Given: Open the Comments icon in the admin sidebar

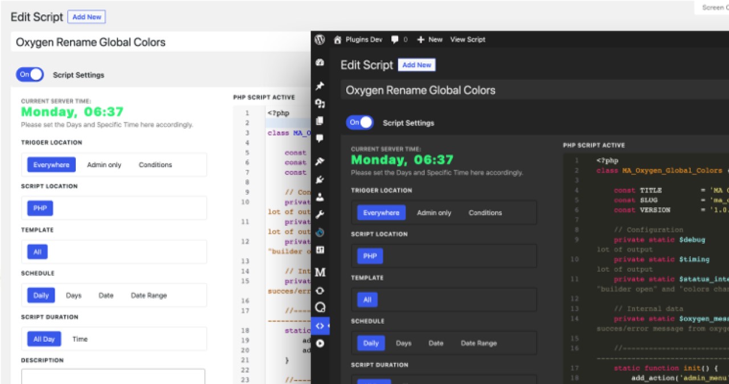Looking at the screenshot, I should pos(320,139).
